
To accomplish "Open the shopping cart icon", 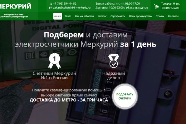I will [156, 6].
